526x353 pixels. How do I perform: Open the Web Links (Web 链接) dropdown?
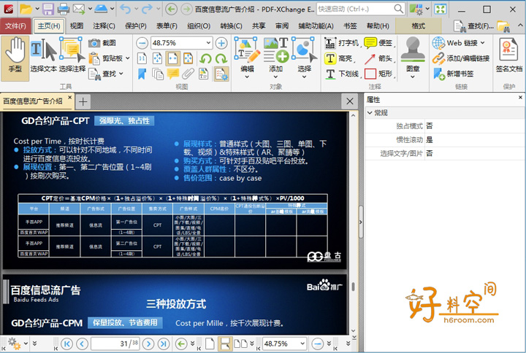tap(458, 43)
